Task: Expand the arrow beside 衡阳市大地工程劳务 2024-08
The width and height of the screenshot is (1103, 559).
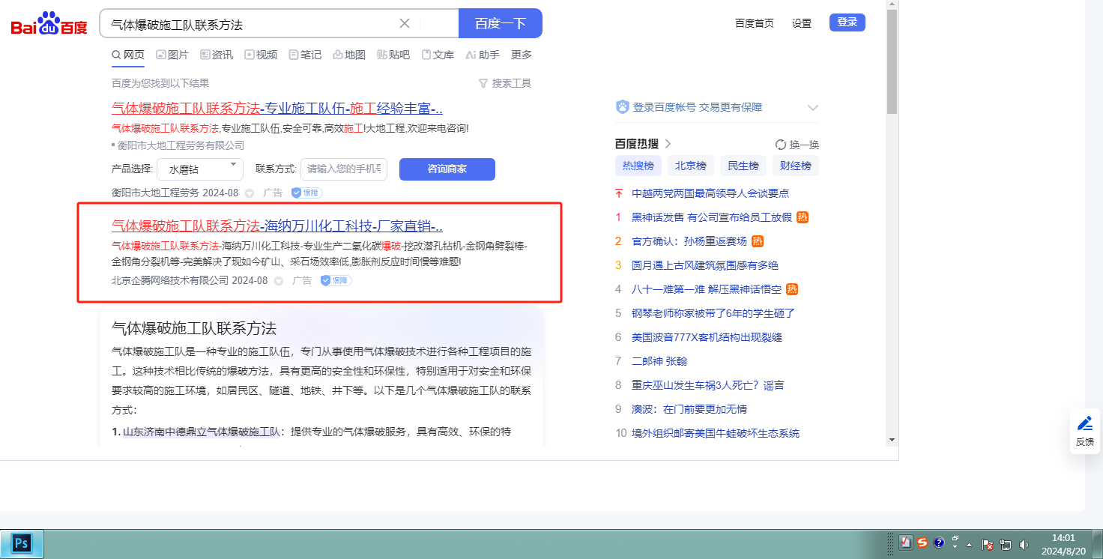Action: click(250, 193)
